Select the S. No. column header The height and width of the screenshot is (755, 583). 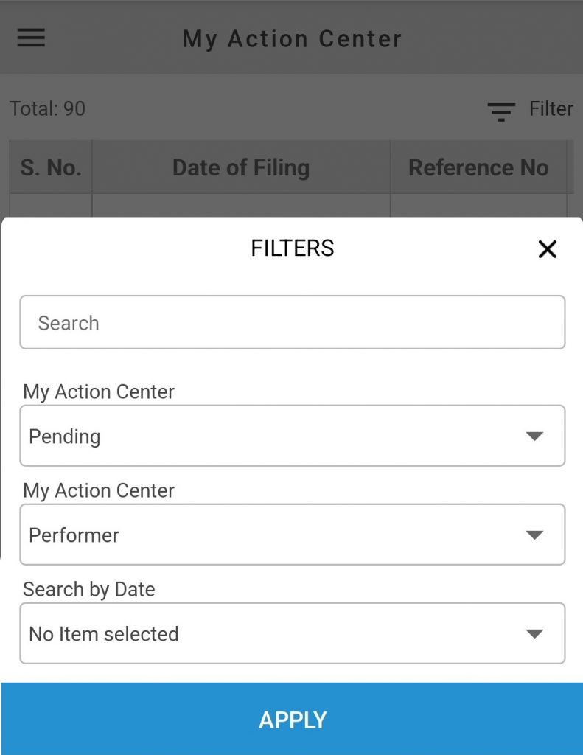(x=51, y=167)
